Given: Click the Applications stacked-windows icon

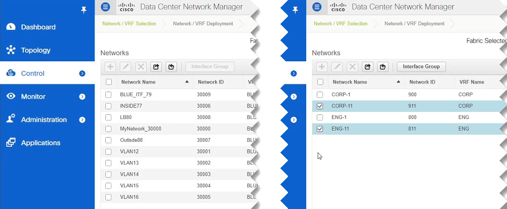Looking at the screenshot, I should click(11, 142).
